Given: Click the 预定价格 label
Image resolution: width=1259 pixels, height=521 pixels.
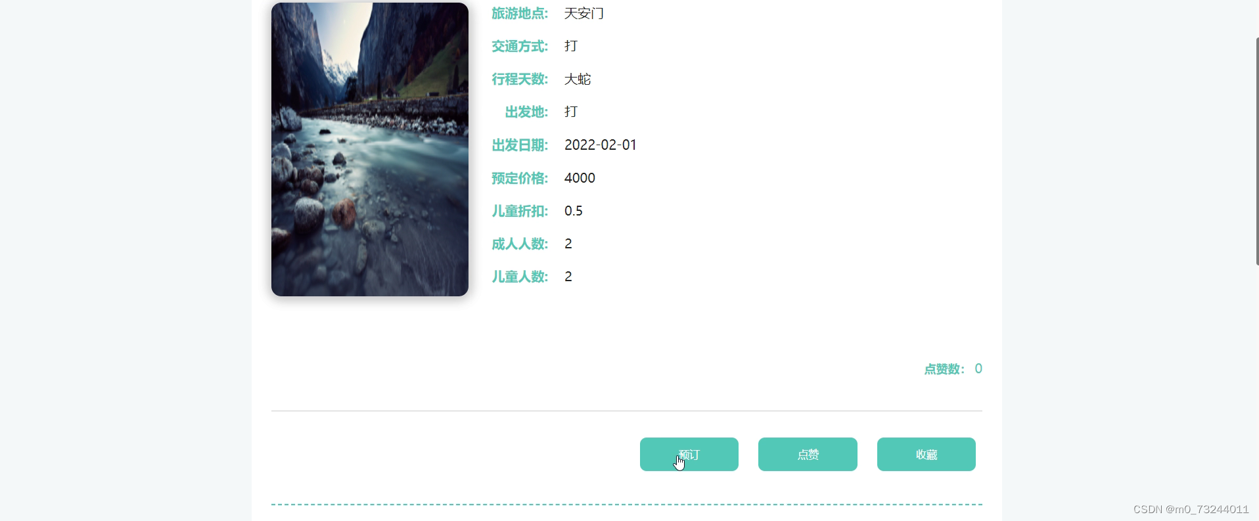Looking at the screenshot, I should pyautogui.click(x=520, y=178).
